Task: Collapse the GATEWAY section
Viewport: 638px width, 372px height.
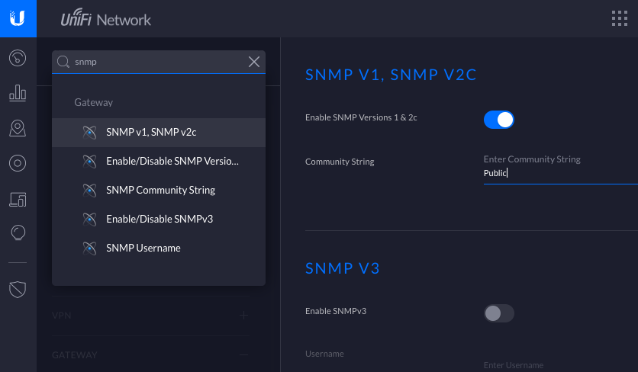Action: [243, 354]
